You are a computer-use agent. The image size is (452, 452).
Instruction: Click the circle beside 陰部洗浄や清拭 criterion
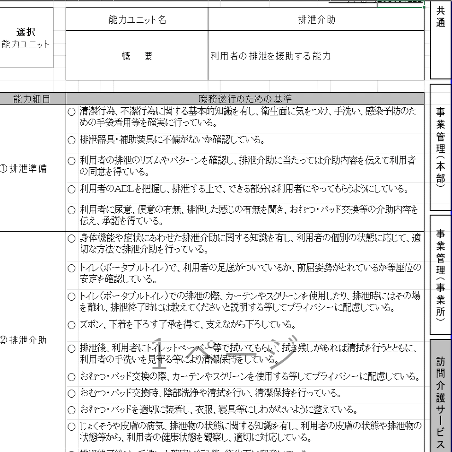(x=71, y=393)
